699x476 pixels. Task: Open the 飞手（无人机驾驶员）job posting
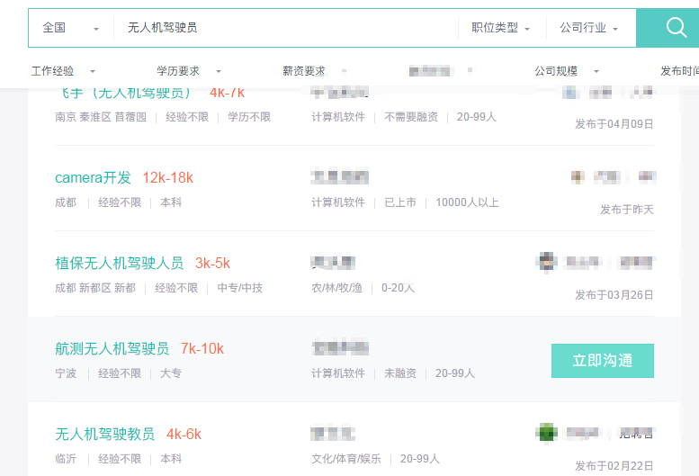pos(126,93)
